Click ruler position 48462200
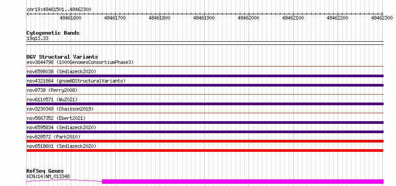Viewport: 396px width, 186px height. (338, 18)
